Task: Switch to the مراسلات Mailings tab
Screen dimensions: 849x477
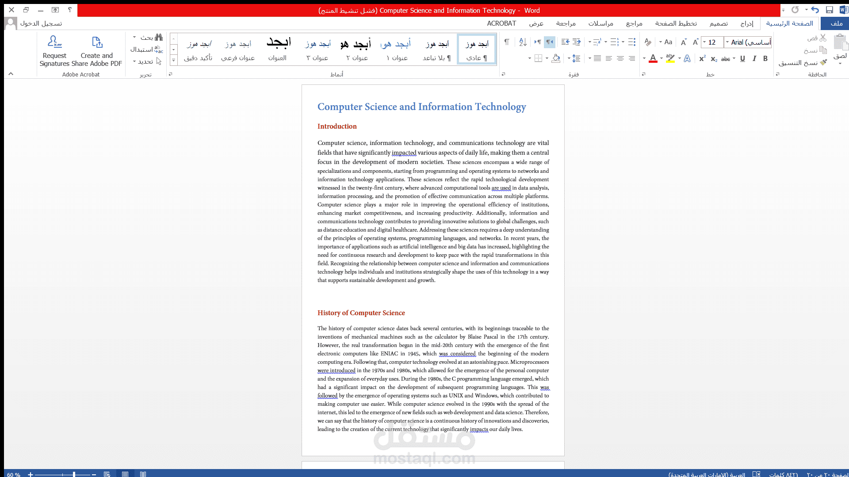Action: point(600,23)
